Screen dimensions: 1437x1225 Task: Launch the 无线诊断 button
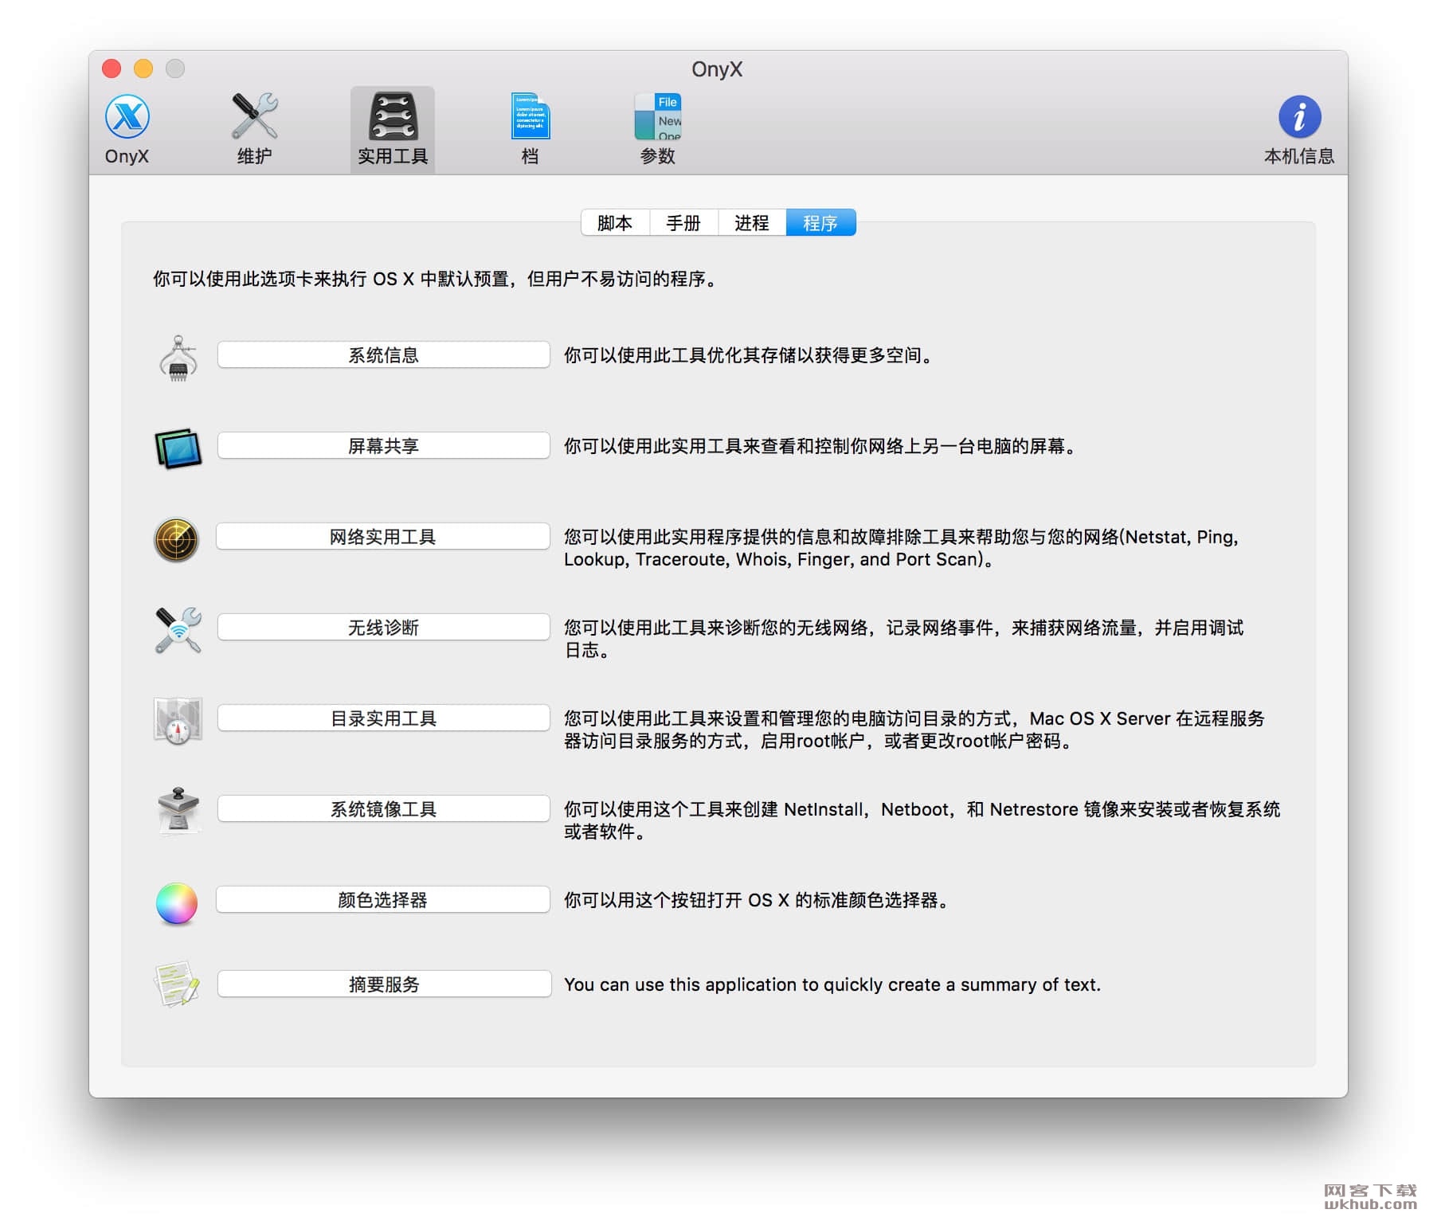pyautogui.click(x=383, y=628)
